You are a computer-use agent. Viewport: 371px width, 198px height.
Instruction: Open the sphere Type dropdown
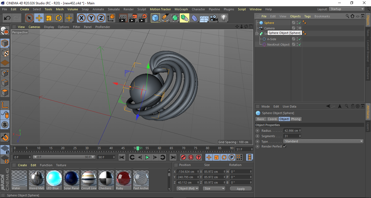(323, 141)
